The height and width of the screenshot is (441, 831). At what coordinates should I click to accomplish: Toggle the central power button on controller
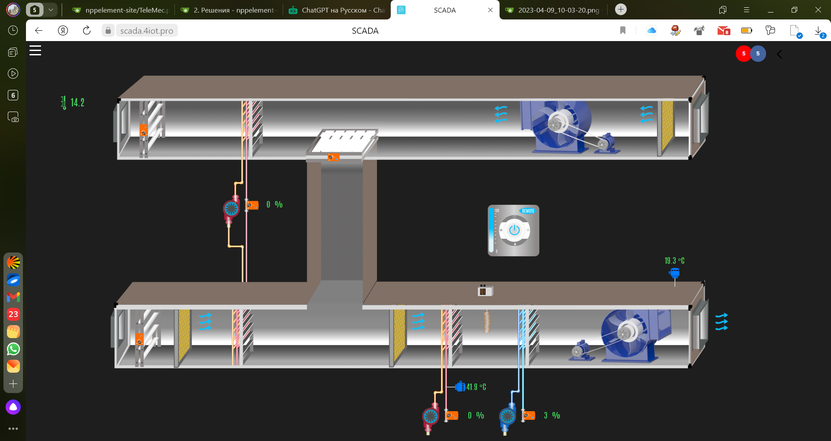[514, 230]
